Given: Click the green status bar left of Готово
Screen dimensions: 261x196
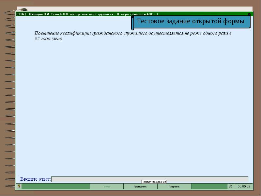Looking at the screenshot, I should [x=55, y=187].
